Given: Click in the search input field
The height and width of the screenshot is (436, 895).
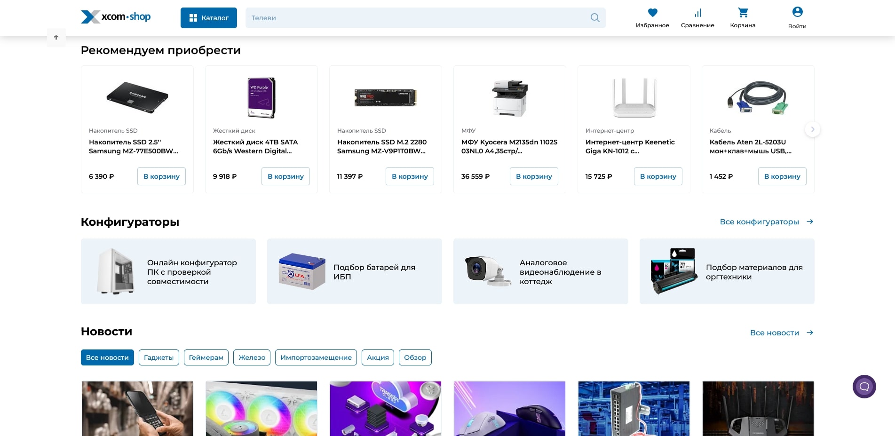Looking at the screenshot, I should coord(414,18).
